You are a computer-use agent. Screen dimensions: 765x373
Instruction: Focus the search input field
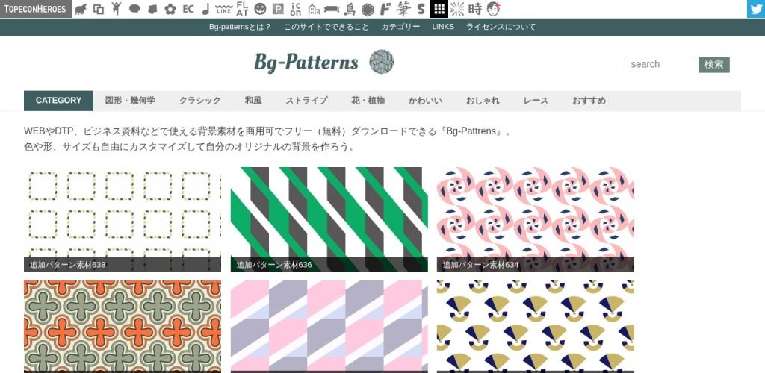click(x=660, y=64)
